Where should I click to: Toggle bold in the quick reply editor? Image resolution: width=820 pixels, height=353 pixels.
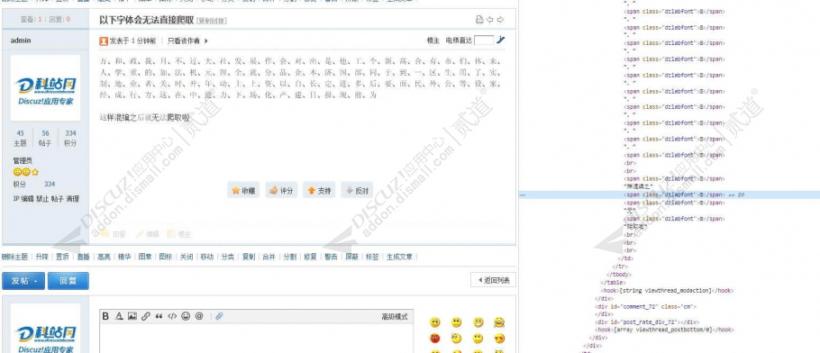[x=105, y=316]
